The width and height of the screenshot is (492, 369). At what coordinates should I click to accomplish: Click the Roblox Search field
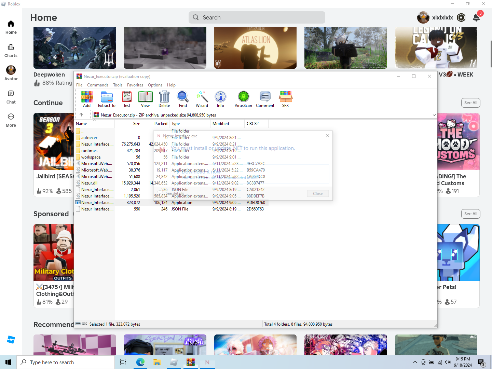[x=257, y=17]
